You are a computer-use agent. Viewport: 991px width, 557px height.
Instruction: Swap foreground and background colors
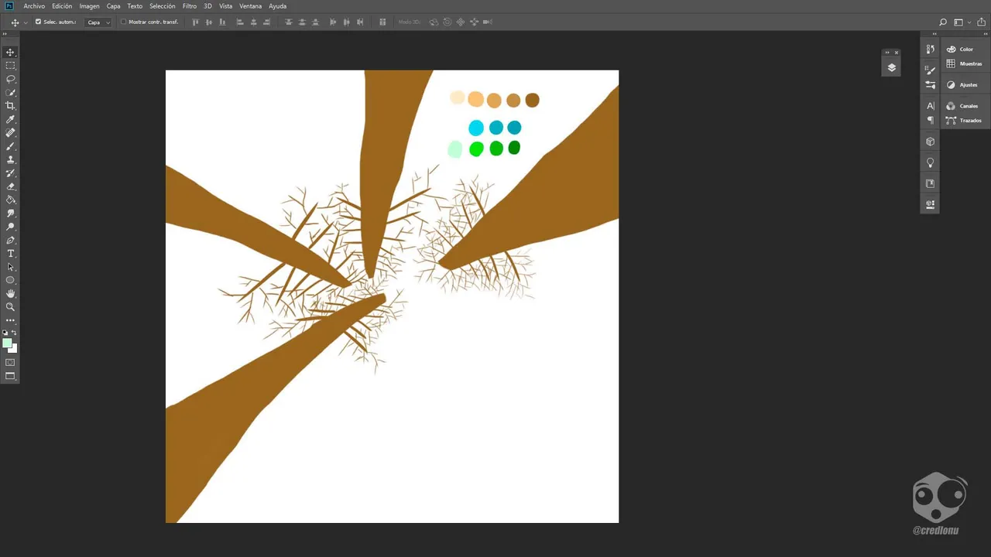(x=14, y=333)
